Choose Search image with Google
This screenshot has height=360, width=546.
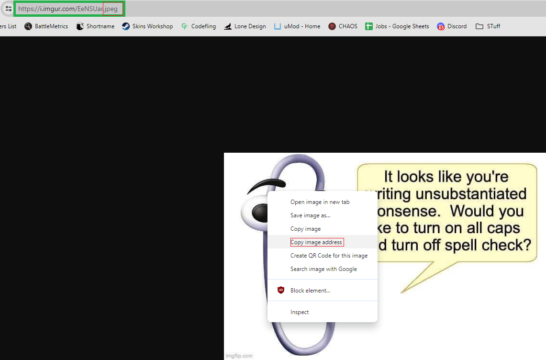point(323,269)
